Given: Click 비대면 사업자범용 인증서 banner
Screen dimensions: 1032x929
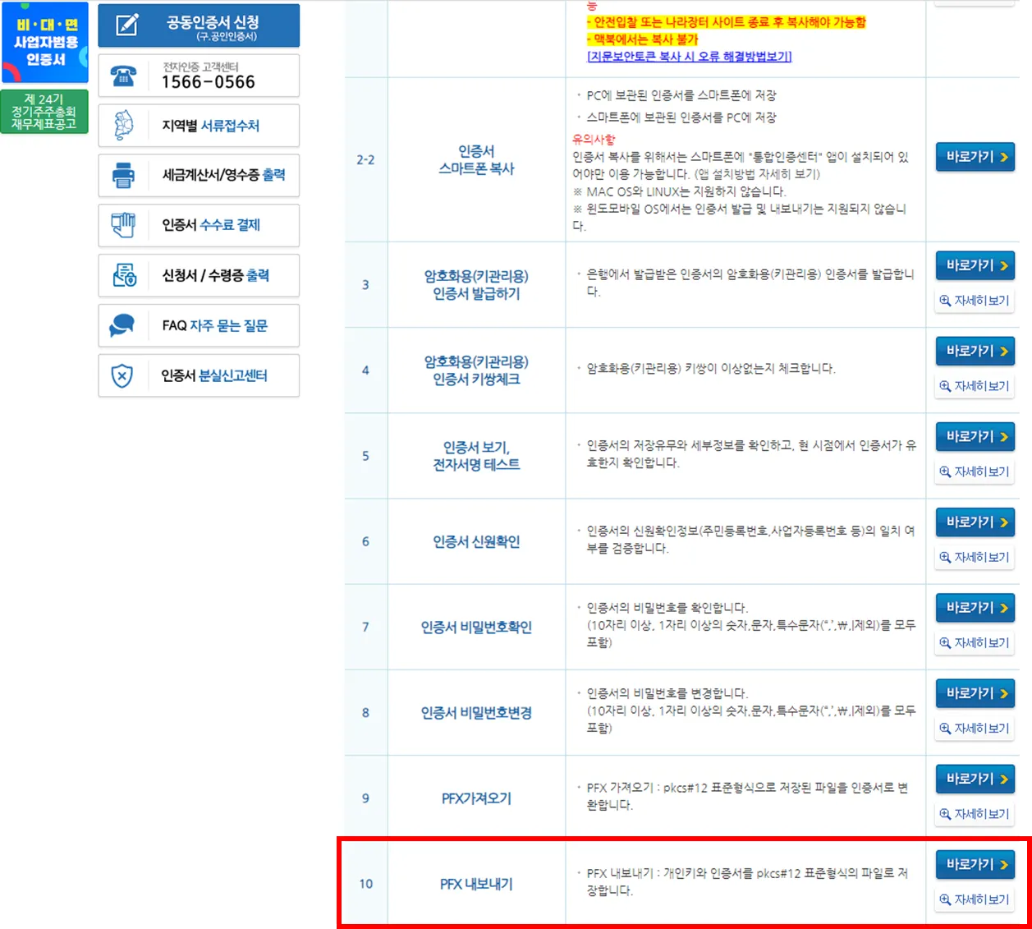Looking at the screenshot, I should (45, 42).
